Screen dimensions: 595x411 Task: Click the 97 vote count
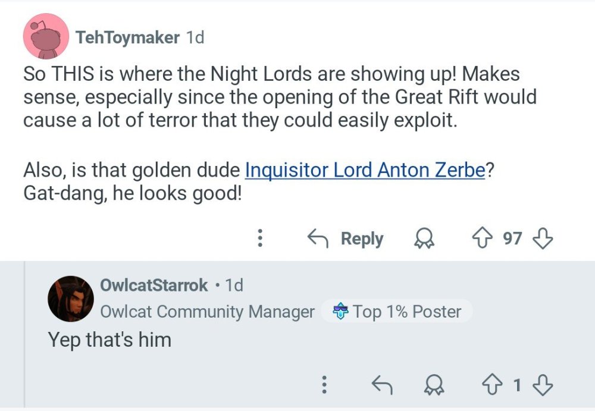point(512,239)
